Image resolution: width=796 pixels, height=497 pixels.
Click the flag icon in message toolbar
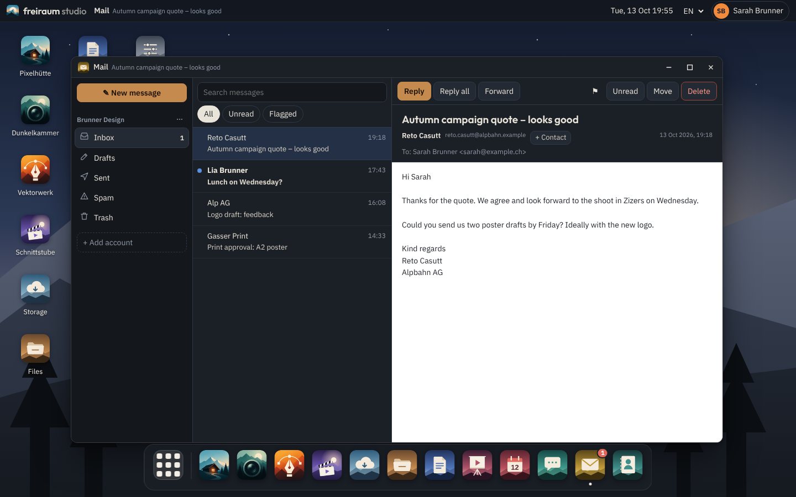595,91
